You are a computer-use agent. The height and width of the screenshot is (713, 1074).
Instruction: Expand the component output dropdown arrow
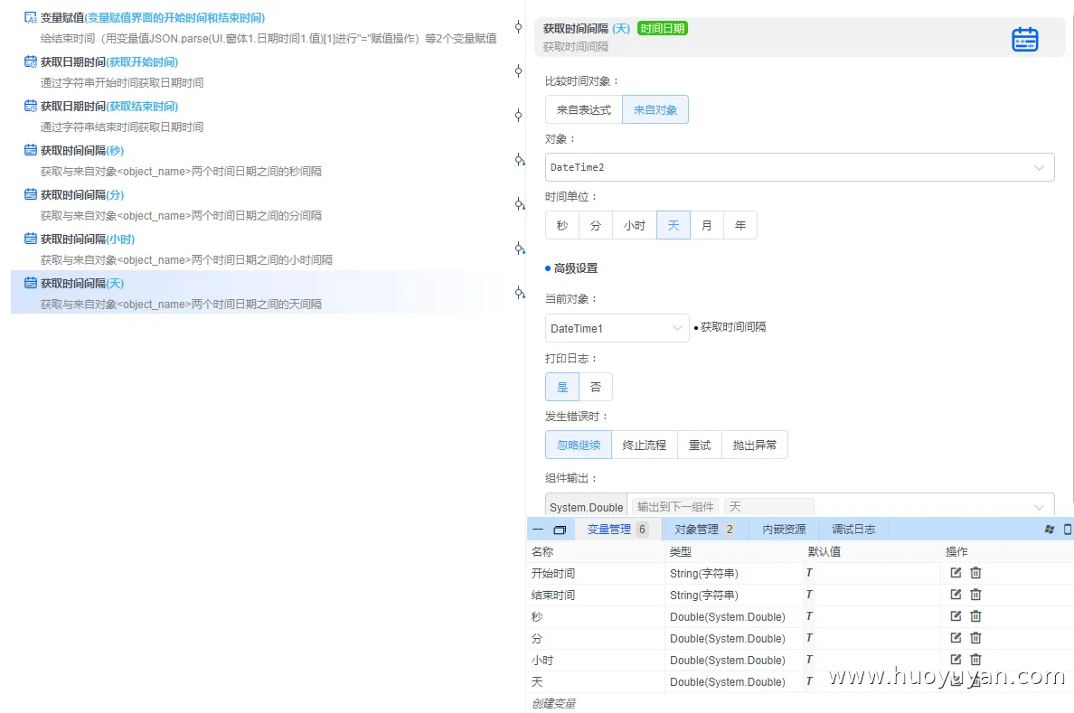(1039, 508)
